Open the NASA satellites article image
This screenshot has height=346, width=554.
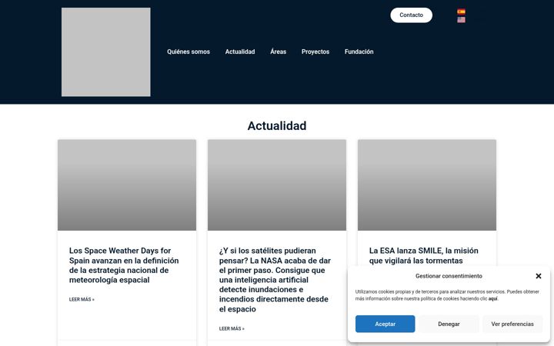(x=277, y=185)
